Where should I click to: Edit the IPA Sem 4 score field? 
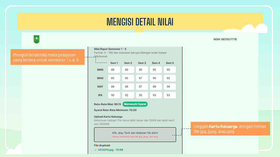156,95
